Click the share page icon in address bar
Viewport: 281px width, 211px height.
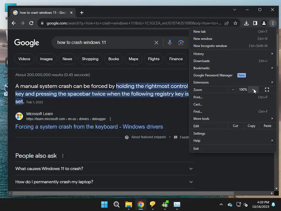click(x=227, y=23)
